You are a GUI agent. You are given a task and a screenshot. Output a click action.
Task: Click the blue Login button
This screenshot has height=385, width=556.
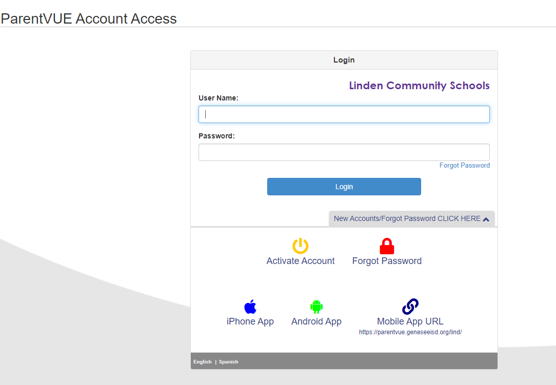(344, 187)
